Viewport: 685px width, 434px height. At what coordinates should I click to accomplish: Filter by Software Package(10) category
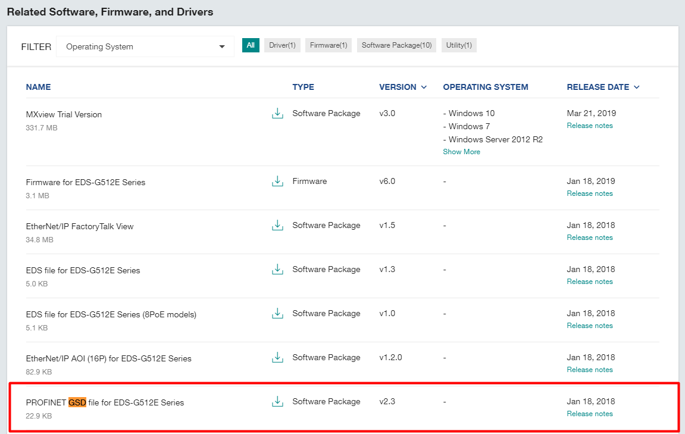pyautogui.click(x=397, y=45)
